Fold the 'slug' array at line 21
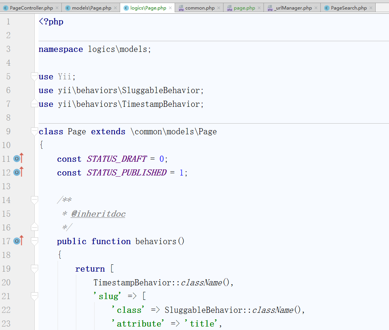This screenshot has width=389, height=330. tap(35, 296)
